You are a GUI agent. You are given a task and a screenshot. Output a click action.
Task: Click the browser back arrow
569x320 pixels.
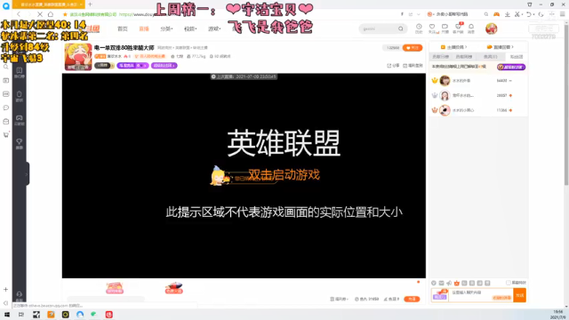pyautogui.click(x=19, y=14)
